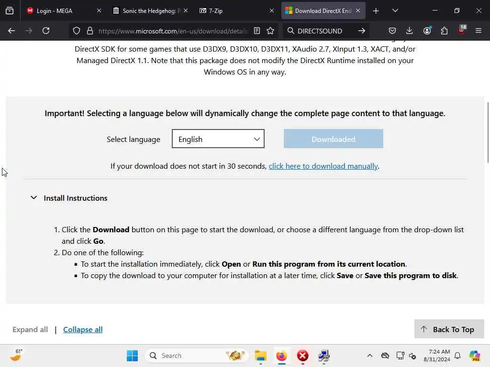Open the Select language dropdown
Viewport: 490px width, 367px height.
click(x=218, y=139)
